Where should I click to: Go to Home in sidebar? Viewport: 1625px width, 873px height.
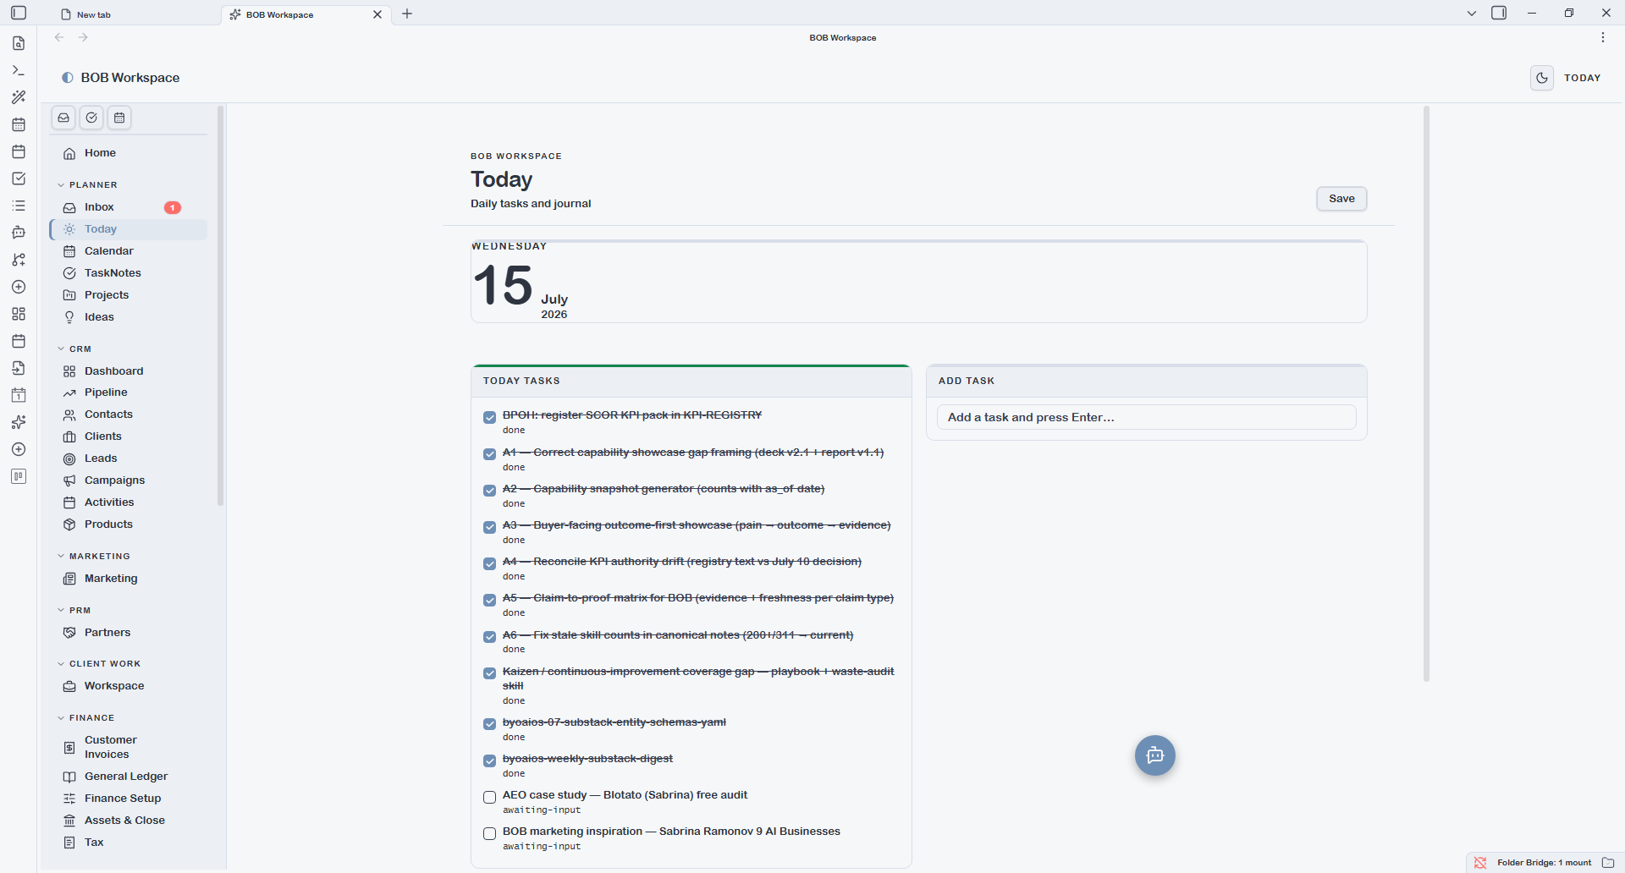click(129, 153)
